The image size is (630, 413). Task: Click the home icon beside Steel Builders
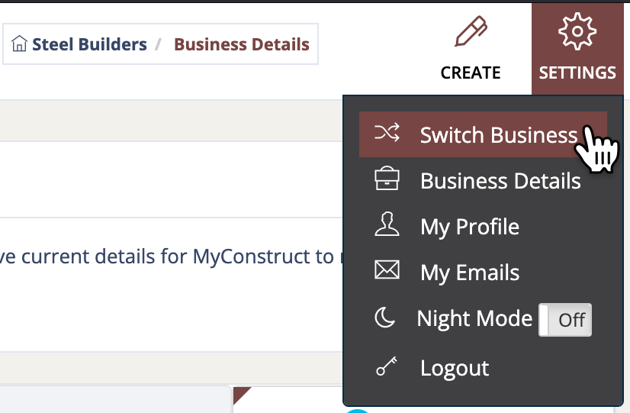[x=19, y=44]
